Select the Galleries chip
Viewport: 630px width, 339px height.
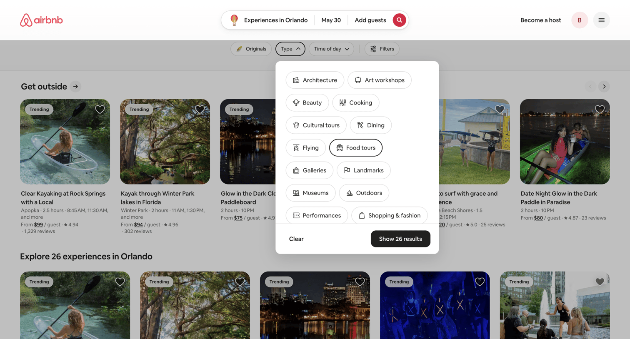coord(310,170)
